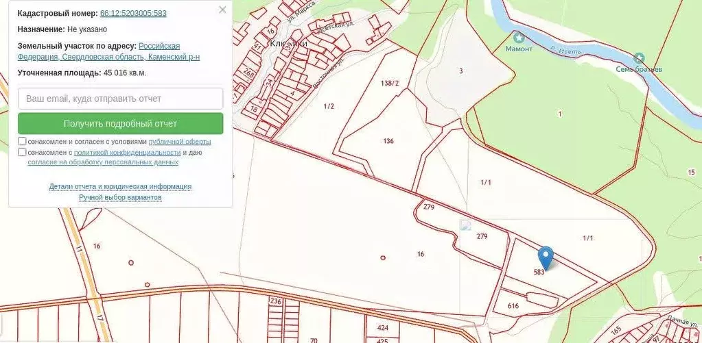702x343 pixels.
Task: Open 'Ручной выбор вариантов' link
Action: (x=121, y=197)
